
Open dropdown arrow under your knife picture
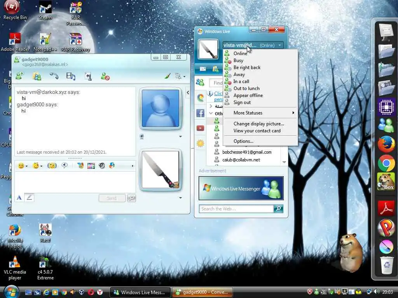(x=180, y=198)
